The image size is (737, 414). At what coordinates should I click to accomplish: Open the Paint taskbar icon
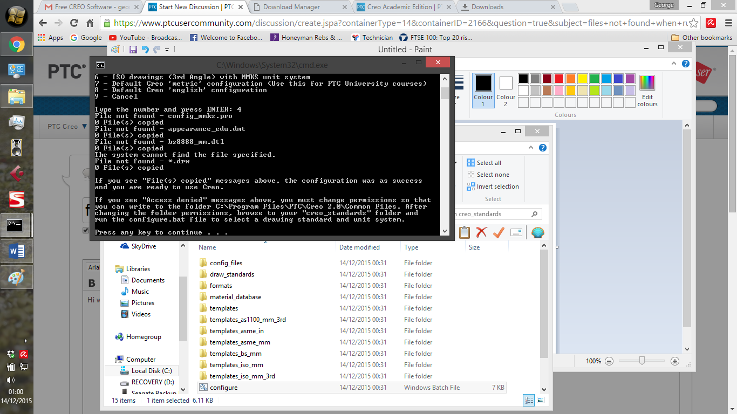coord(16,278)
